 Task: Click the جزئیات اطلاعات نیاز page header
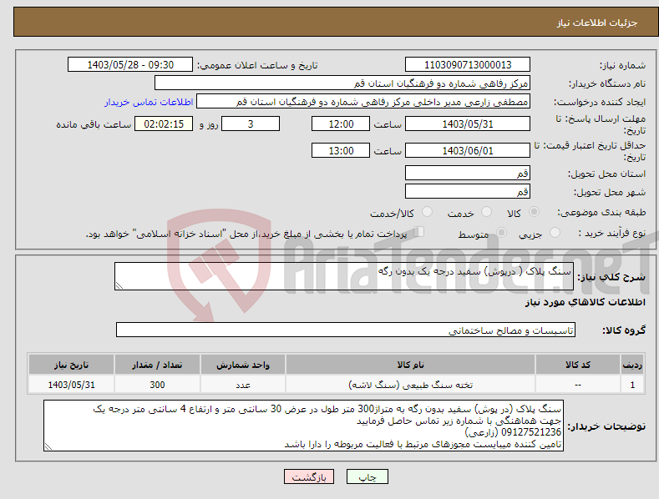click(597, 23)
